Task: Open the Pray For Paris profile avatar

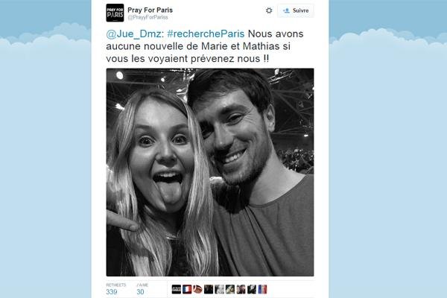Action: [x=115, y=13]
